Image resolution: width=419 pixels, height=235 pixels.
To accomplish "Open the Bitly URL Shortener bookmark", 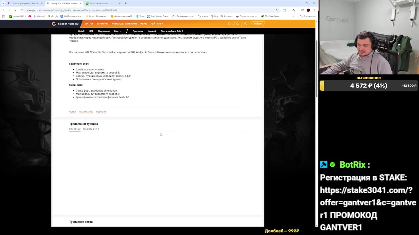I will (222, 16).
